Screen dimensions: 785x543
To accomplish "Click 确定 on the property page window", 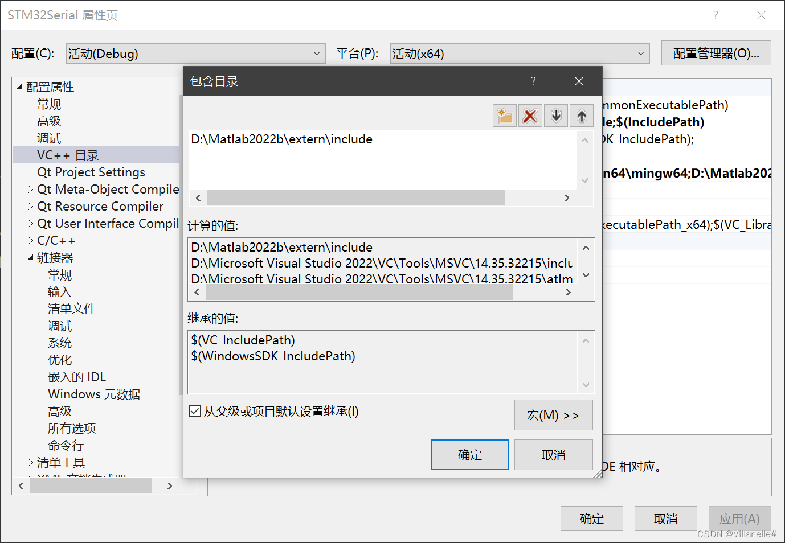I will coord(592,519).
